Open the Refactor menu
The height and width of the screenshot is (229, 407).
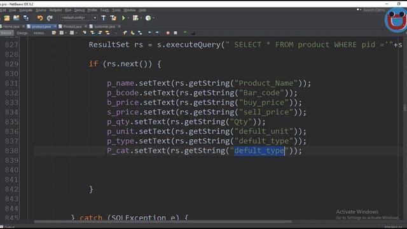pyautogui.click(x=55, y=10)
